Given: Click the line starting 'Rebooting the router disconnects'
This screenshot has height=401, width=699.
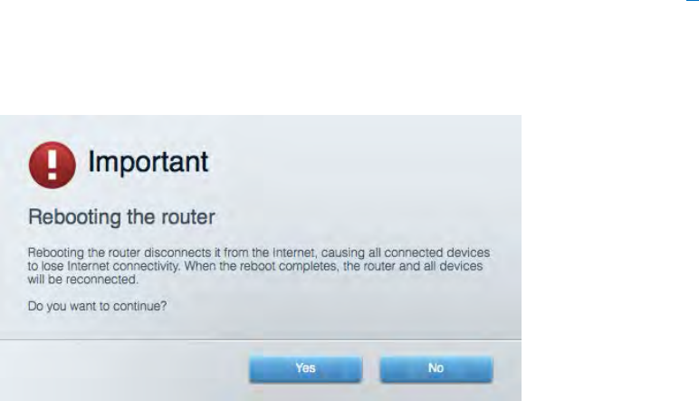Looking at the screenshot, I should [x=259, y=253].
